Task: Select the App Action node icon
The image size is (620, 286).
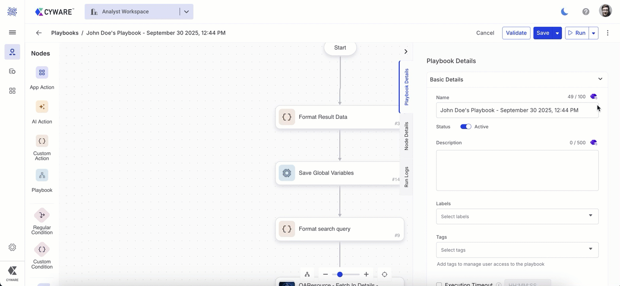Action: click(42, 73)
